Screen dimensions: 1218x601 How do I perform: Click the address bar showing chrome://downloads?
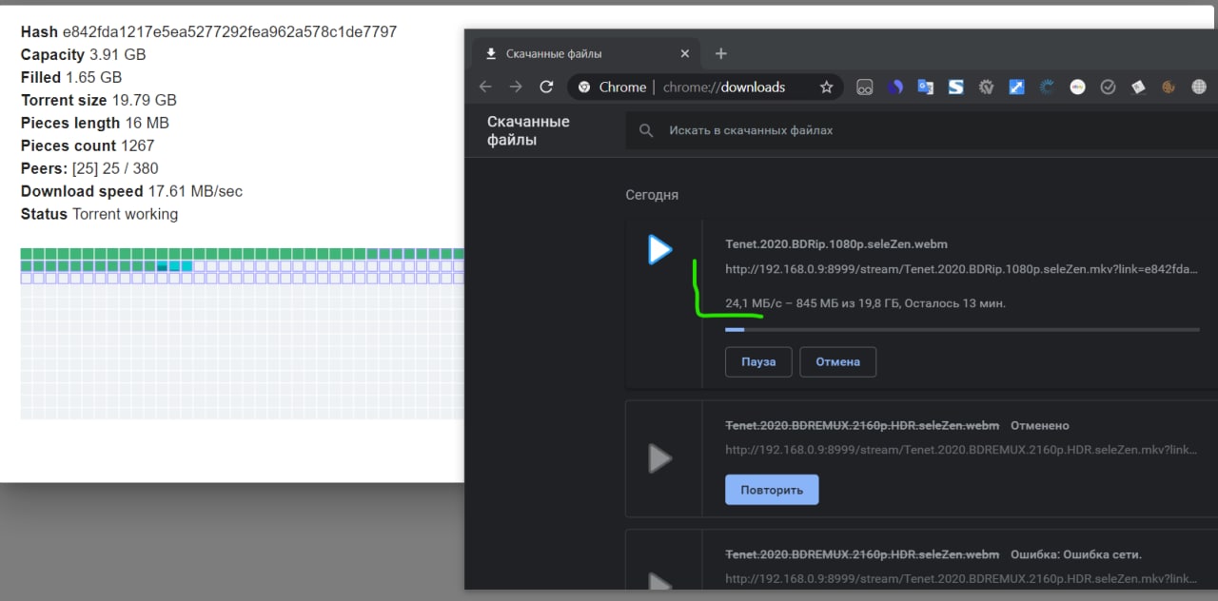click(x=706, y=87)
